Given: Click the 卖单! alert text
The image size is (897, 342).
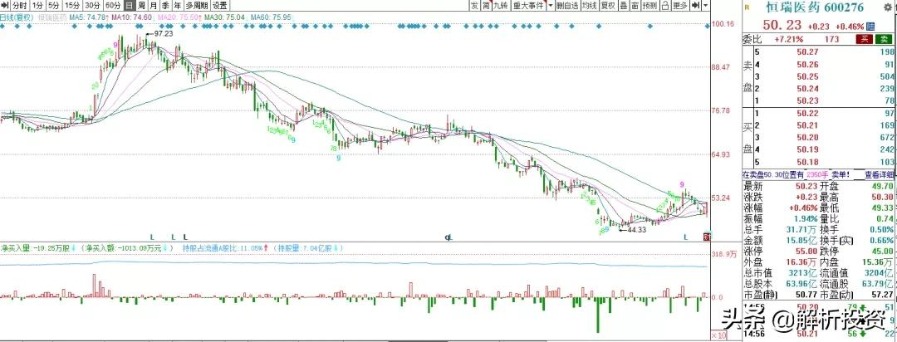Looking at the screenshot, I should (840, 174).
